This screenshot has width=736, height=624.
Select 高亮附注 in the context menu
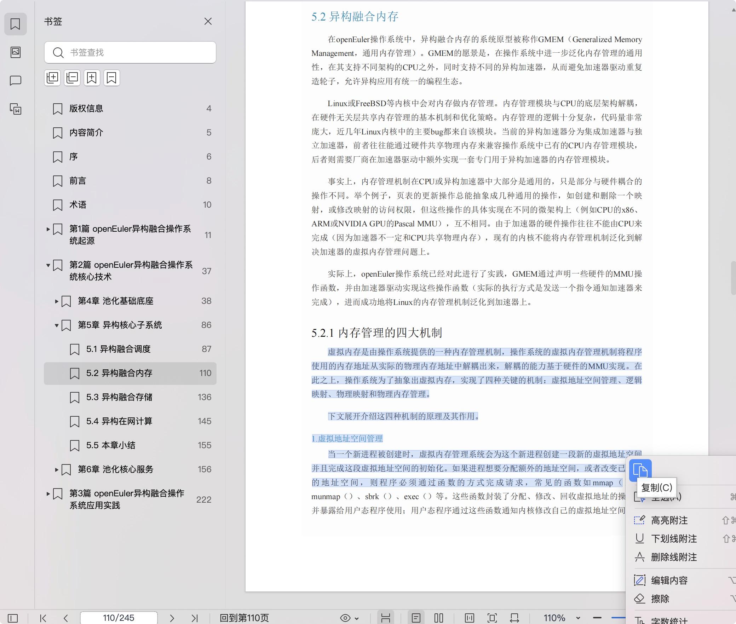670,520
